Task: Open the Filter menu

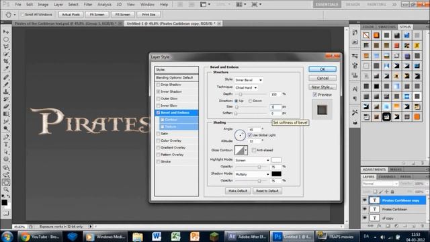Action: (88, 5)
